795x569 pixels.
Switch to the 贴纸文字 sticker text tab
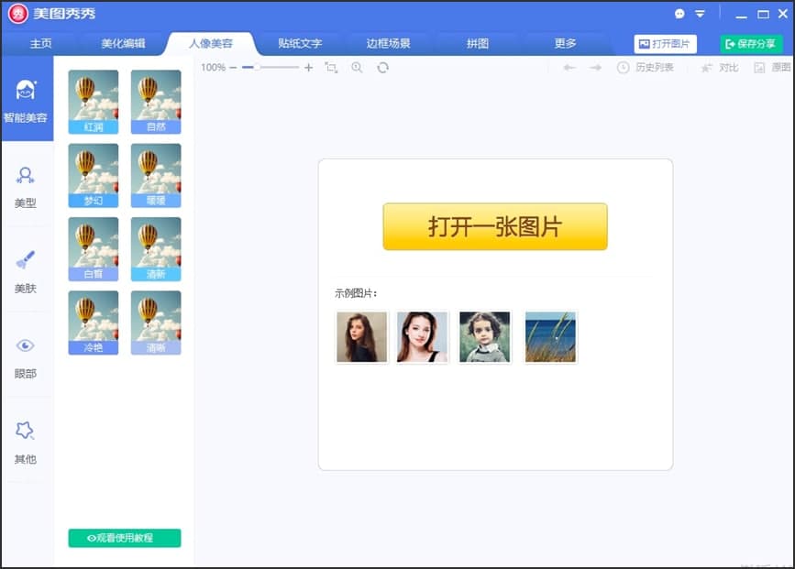click(x=299, y=42)
